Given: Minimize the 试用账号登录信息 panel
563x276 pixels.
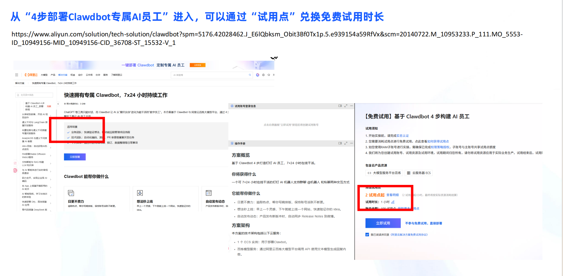Looking at the screenshot, I should coord(351,106).
